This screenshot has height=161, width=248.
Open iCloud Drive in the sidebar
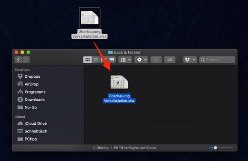tap(32, 123)
